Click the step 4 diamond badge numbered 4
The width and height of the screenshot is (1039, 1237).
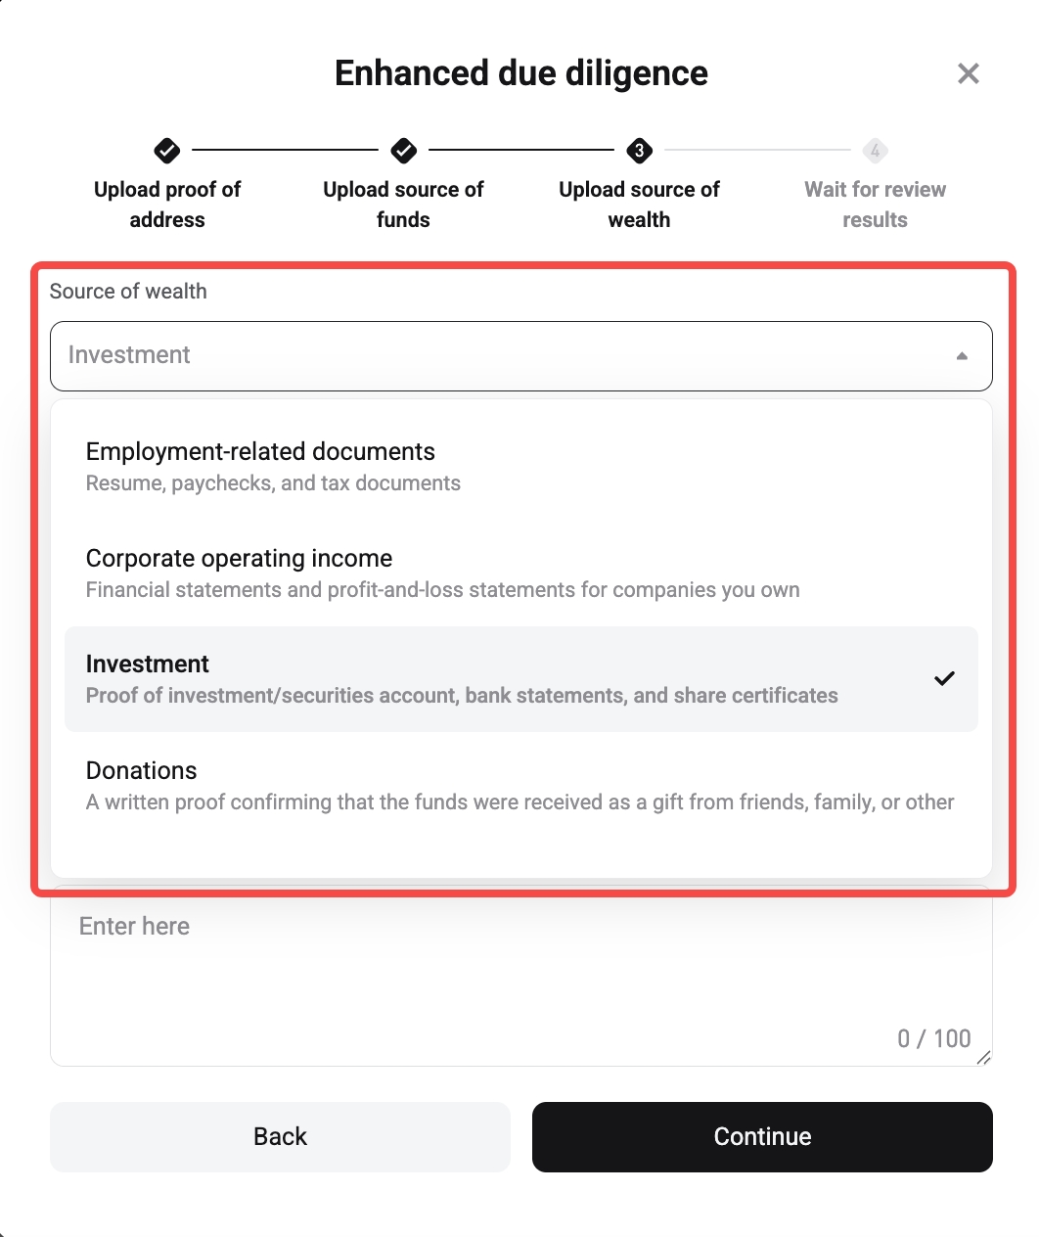[874, 152]
